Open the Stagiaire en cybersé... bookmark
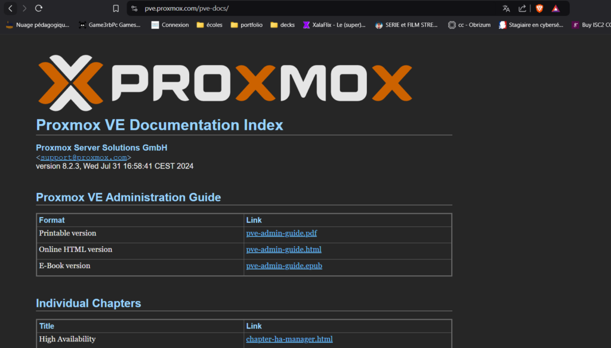 coord(531,25)
